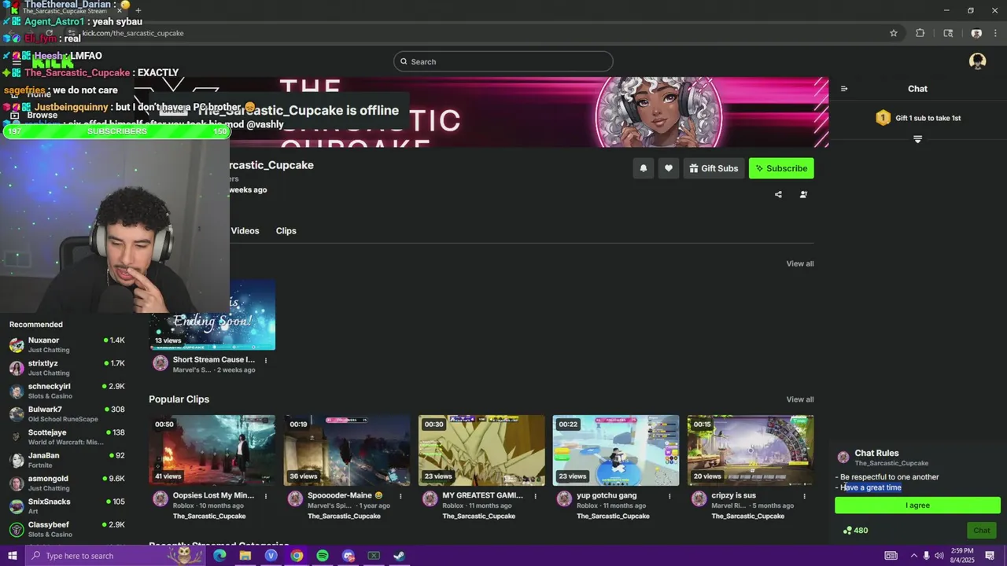Open options for Spoooder-Maine clip
1007x566 pixels.
pyautogui.click(x=400, y=496)
